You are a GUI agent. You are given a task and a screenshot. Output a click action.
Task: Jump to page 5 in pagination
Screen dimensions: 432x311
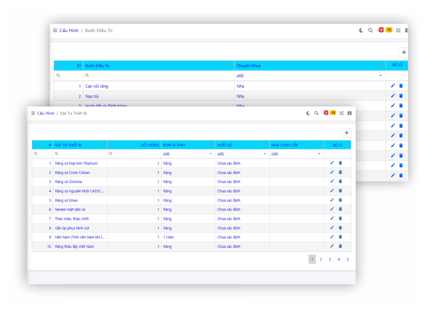[x=347, y=260]
